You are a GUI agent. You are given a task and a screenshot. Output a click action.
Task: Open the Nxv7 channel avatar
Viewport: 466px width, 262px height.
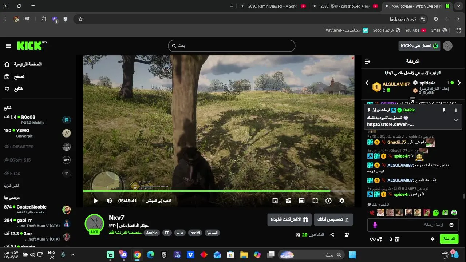94,224
